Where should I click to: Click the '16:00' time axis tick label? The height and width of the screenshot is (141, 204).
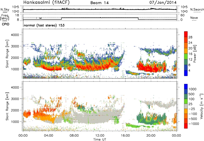(x=125, y=136)
